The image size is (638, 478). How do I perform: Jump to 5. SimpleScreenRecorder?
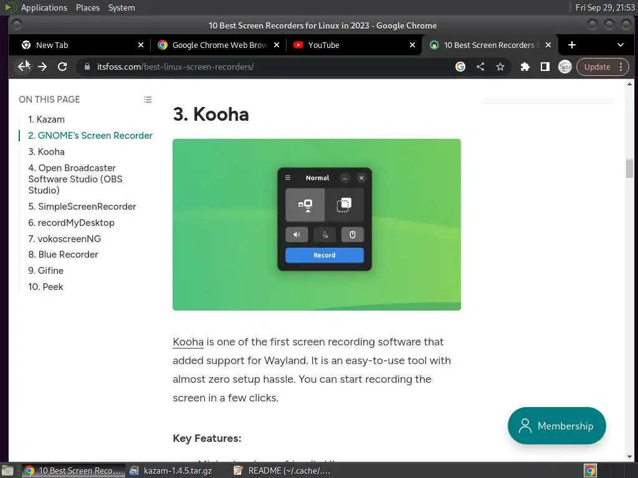[x=82, y=207]
